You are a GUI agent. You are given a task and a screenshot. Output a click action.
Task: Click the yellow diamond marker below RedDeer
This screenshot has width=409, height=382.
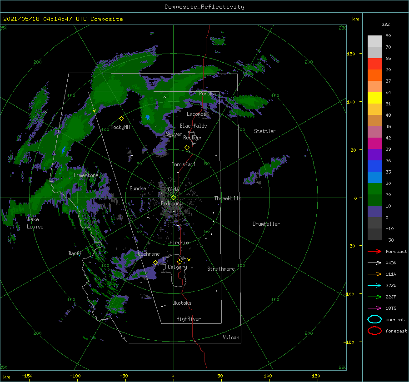(187, 148)
